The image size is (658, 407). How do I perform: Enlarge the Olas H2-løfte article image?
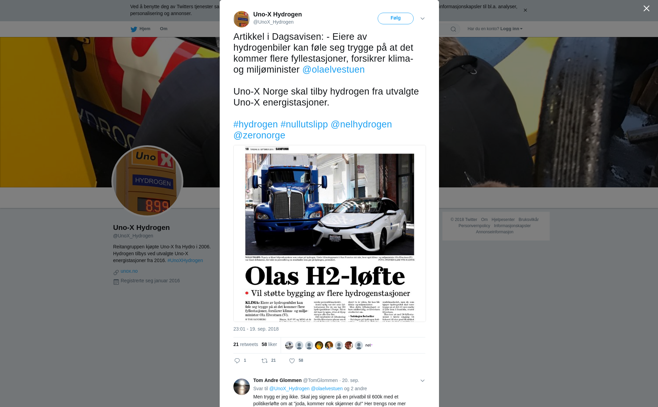tap(330, 234)
